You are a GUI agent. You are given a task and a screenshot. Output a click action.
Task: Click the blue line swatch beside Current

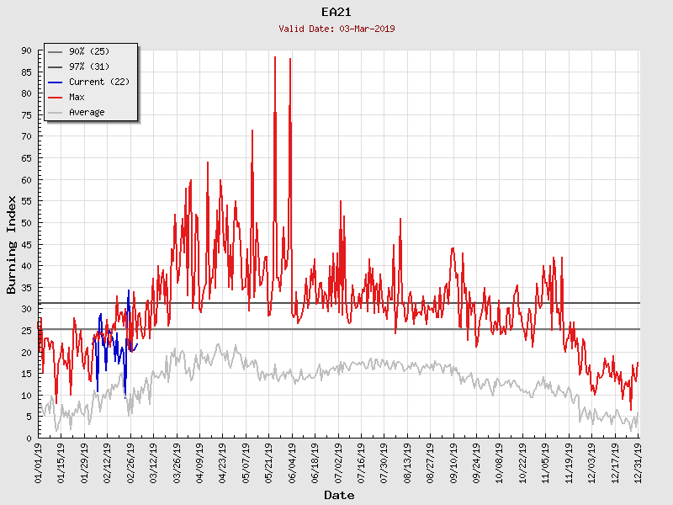pyautogui.click(x=56, y=82)
